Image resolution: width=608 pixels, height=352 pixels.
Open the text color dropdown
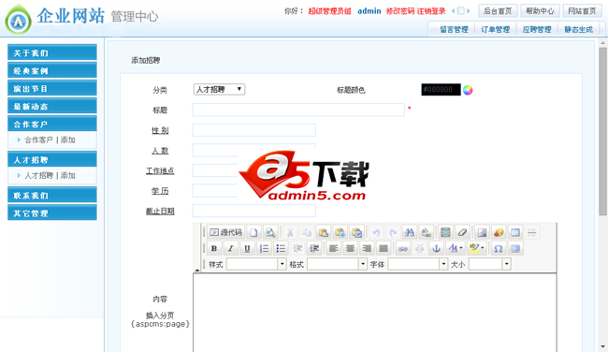[x=456, y=248]
